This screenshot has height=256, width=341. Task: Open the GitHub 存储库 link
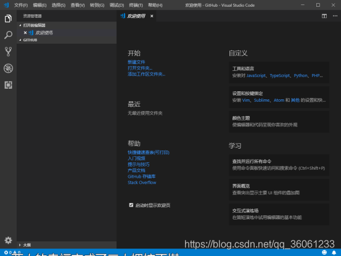[x=142, y=176]
